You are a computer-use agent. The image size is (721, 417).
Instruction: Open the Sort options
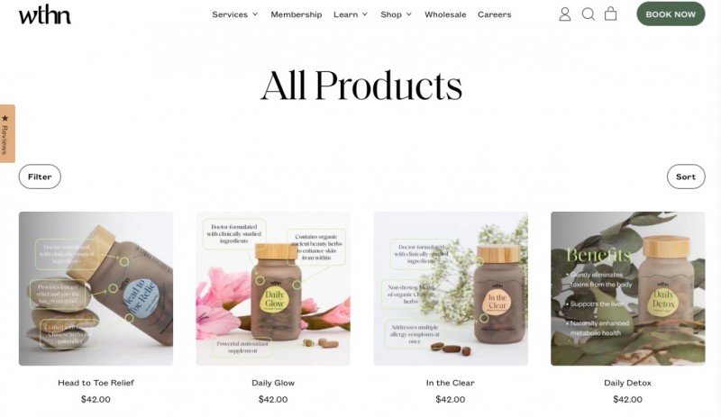(x=686, y=177)
